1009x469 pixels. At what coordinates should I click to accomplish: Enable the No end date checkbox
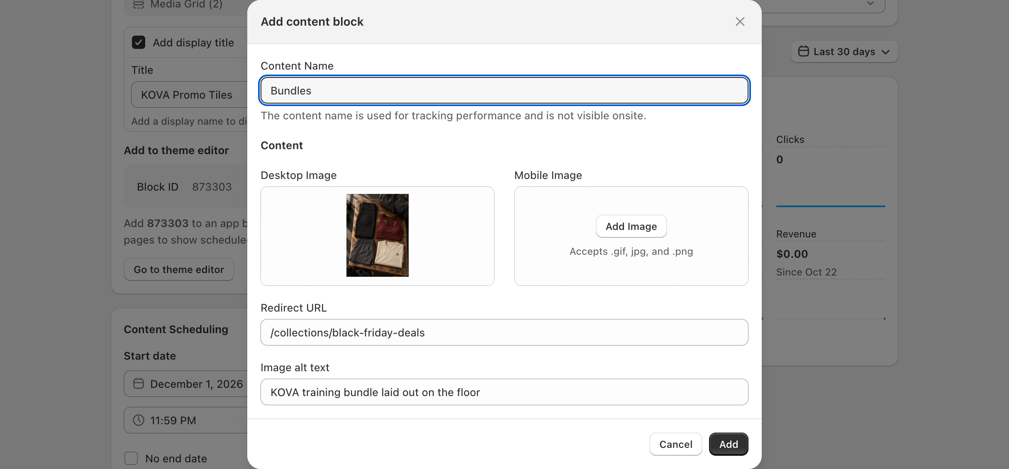(x=131, y=458)
